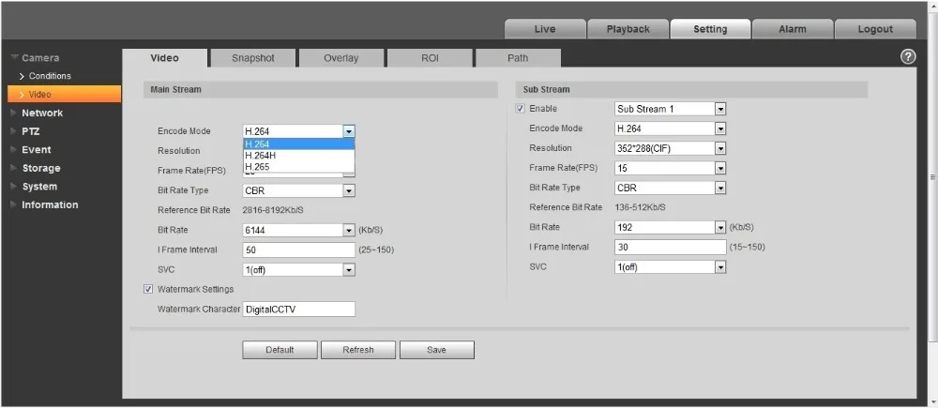Click the 2816-8192Kb/S reference bit rate text
The image size is (938, 408).
[x=273, y=211]
